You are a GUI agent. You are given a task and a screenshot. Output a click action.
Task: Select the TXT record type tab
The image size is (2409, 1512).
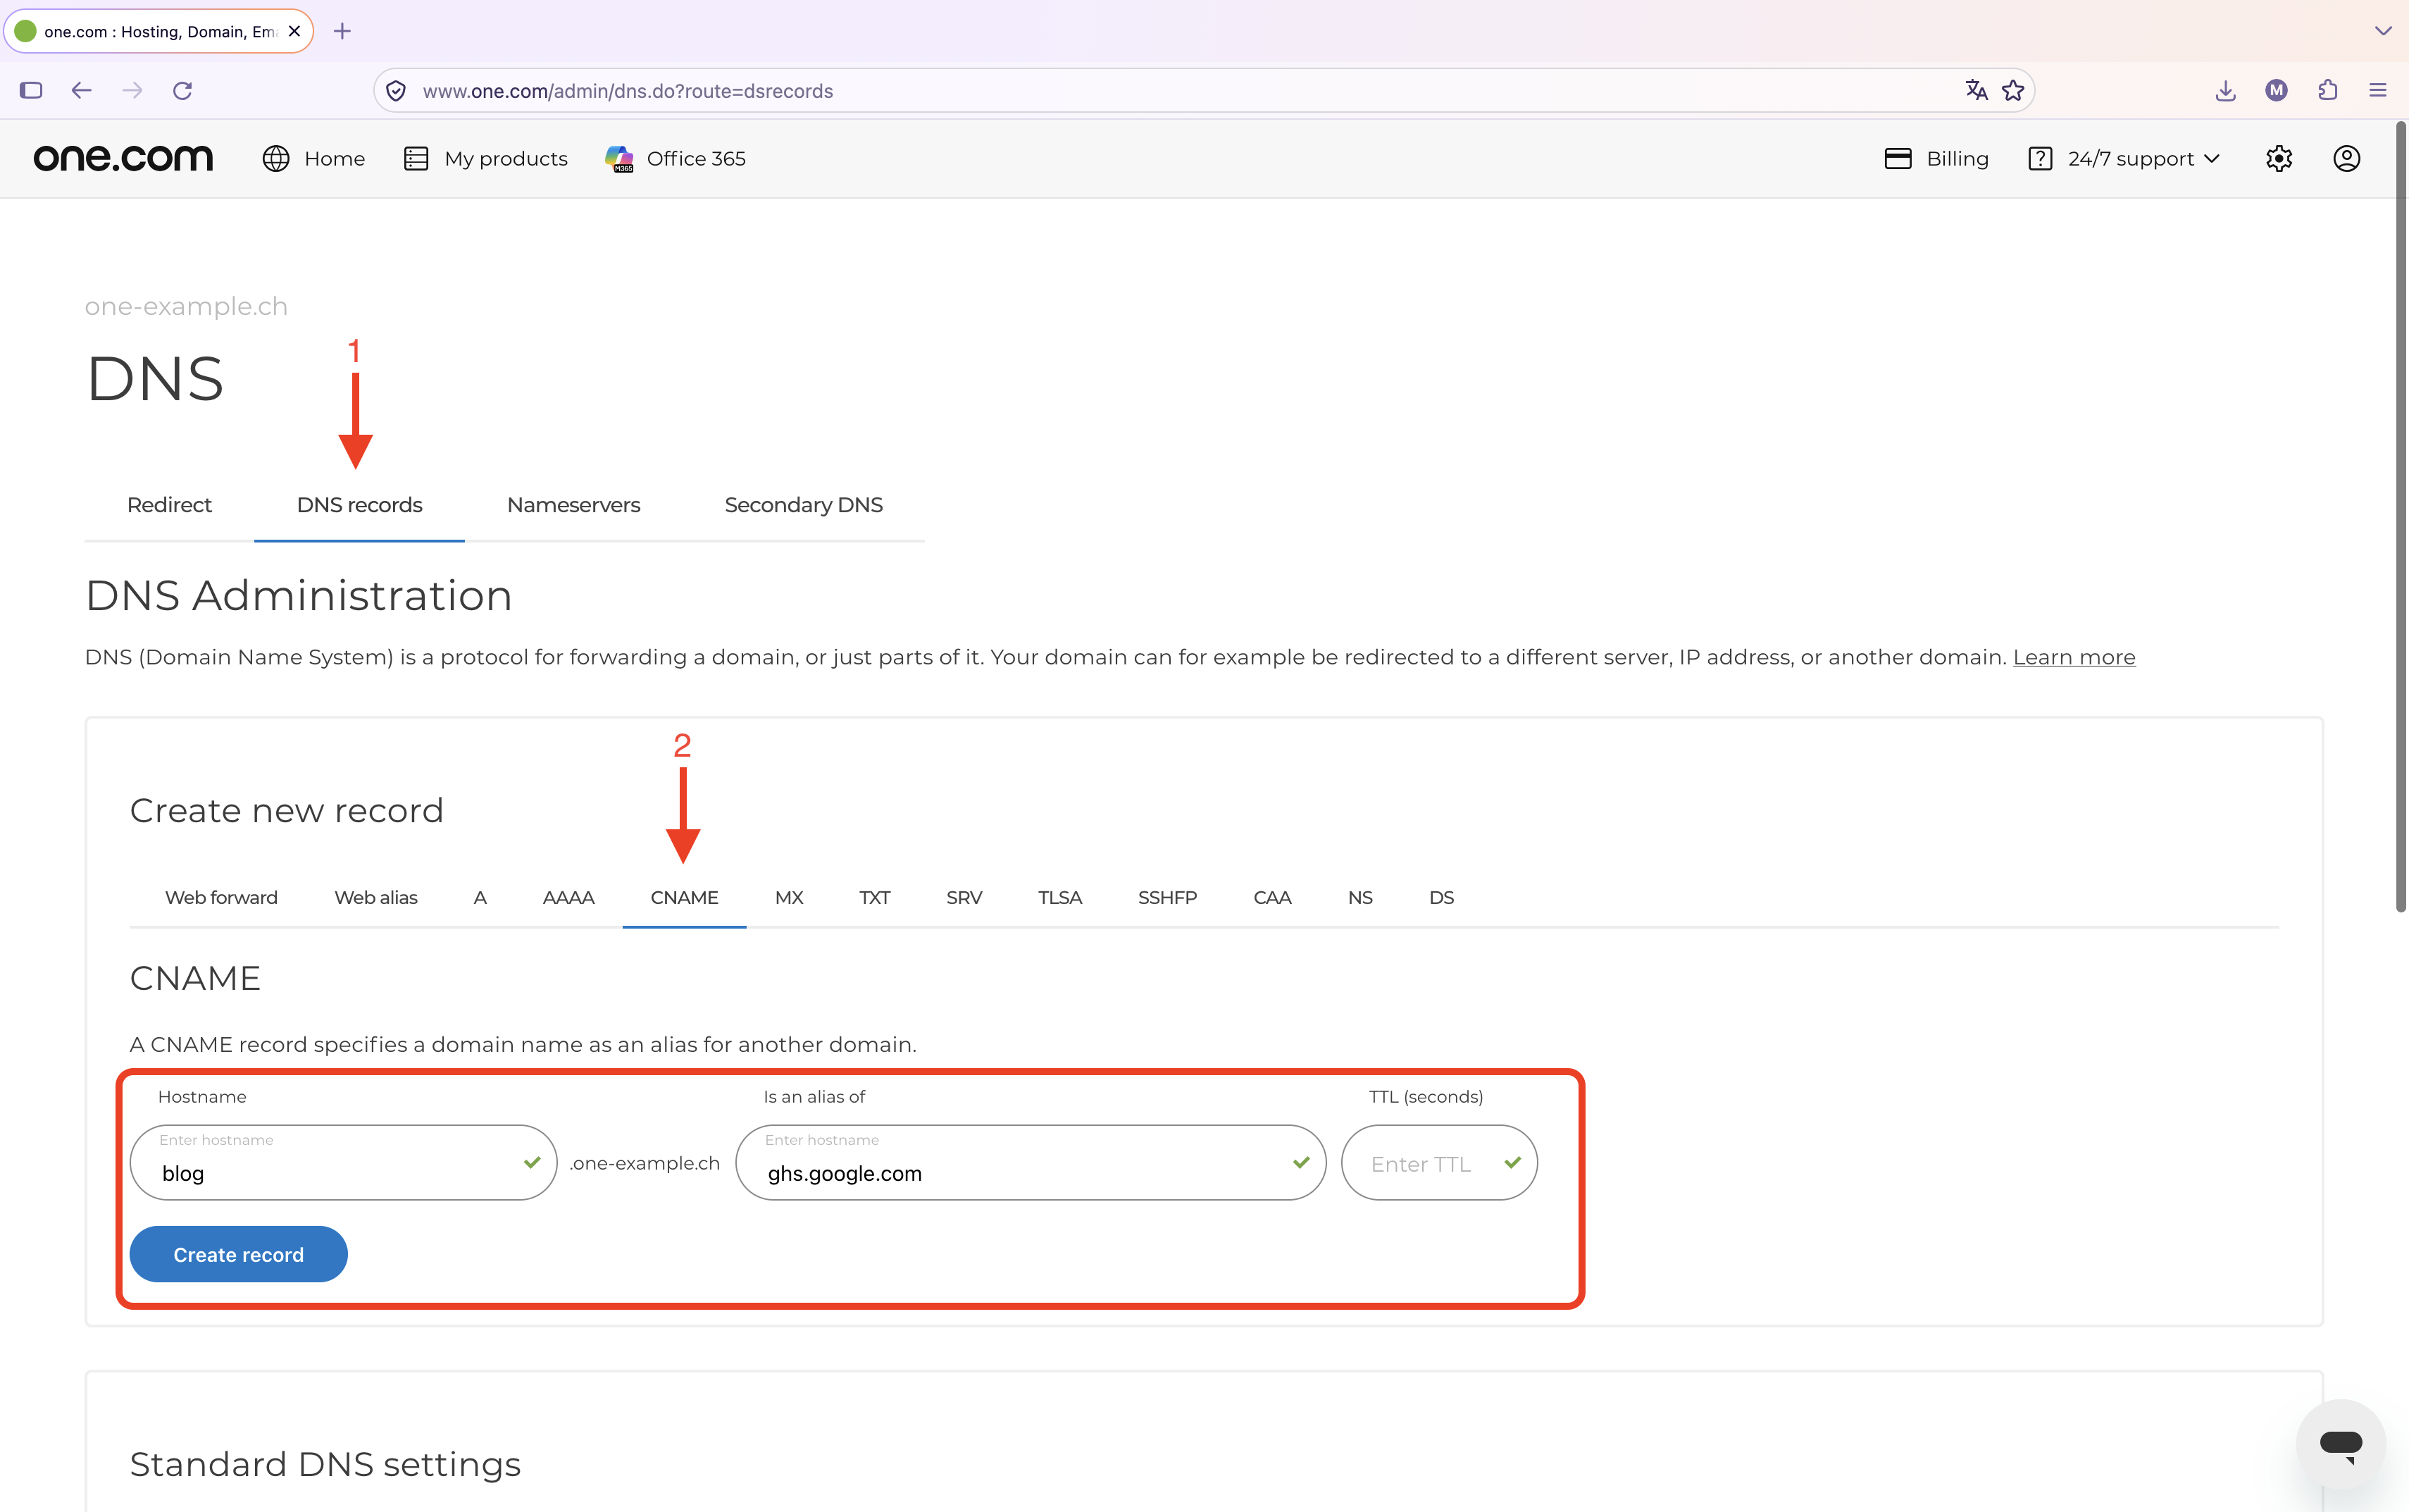(875, 897)
